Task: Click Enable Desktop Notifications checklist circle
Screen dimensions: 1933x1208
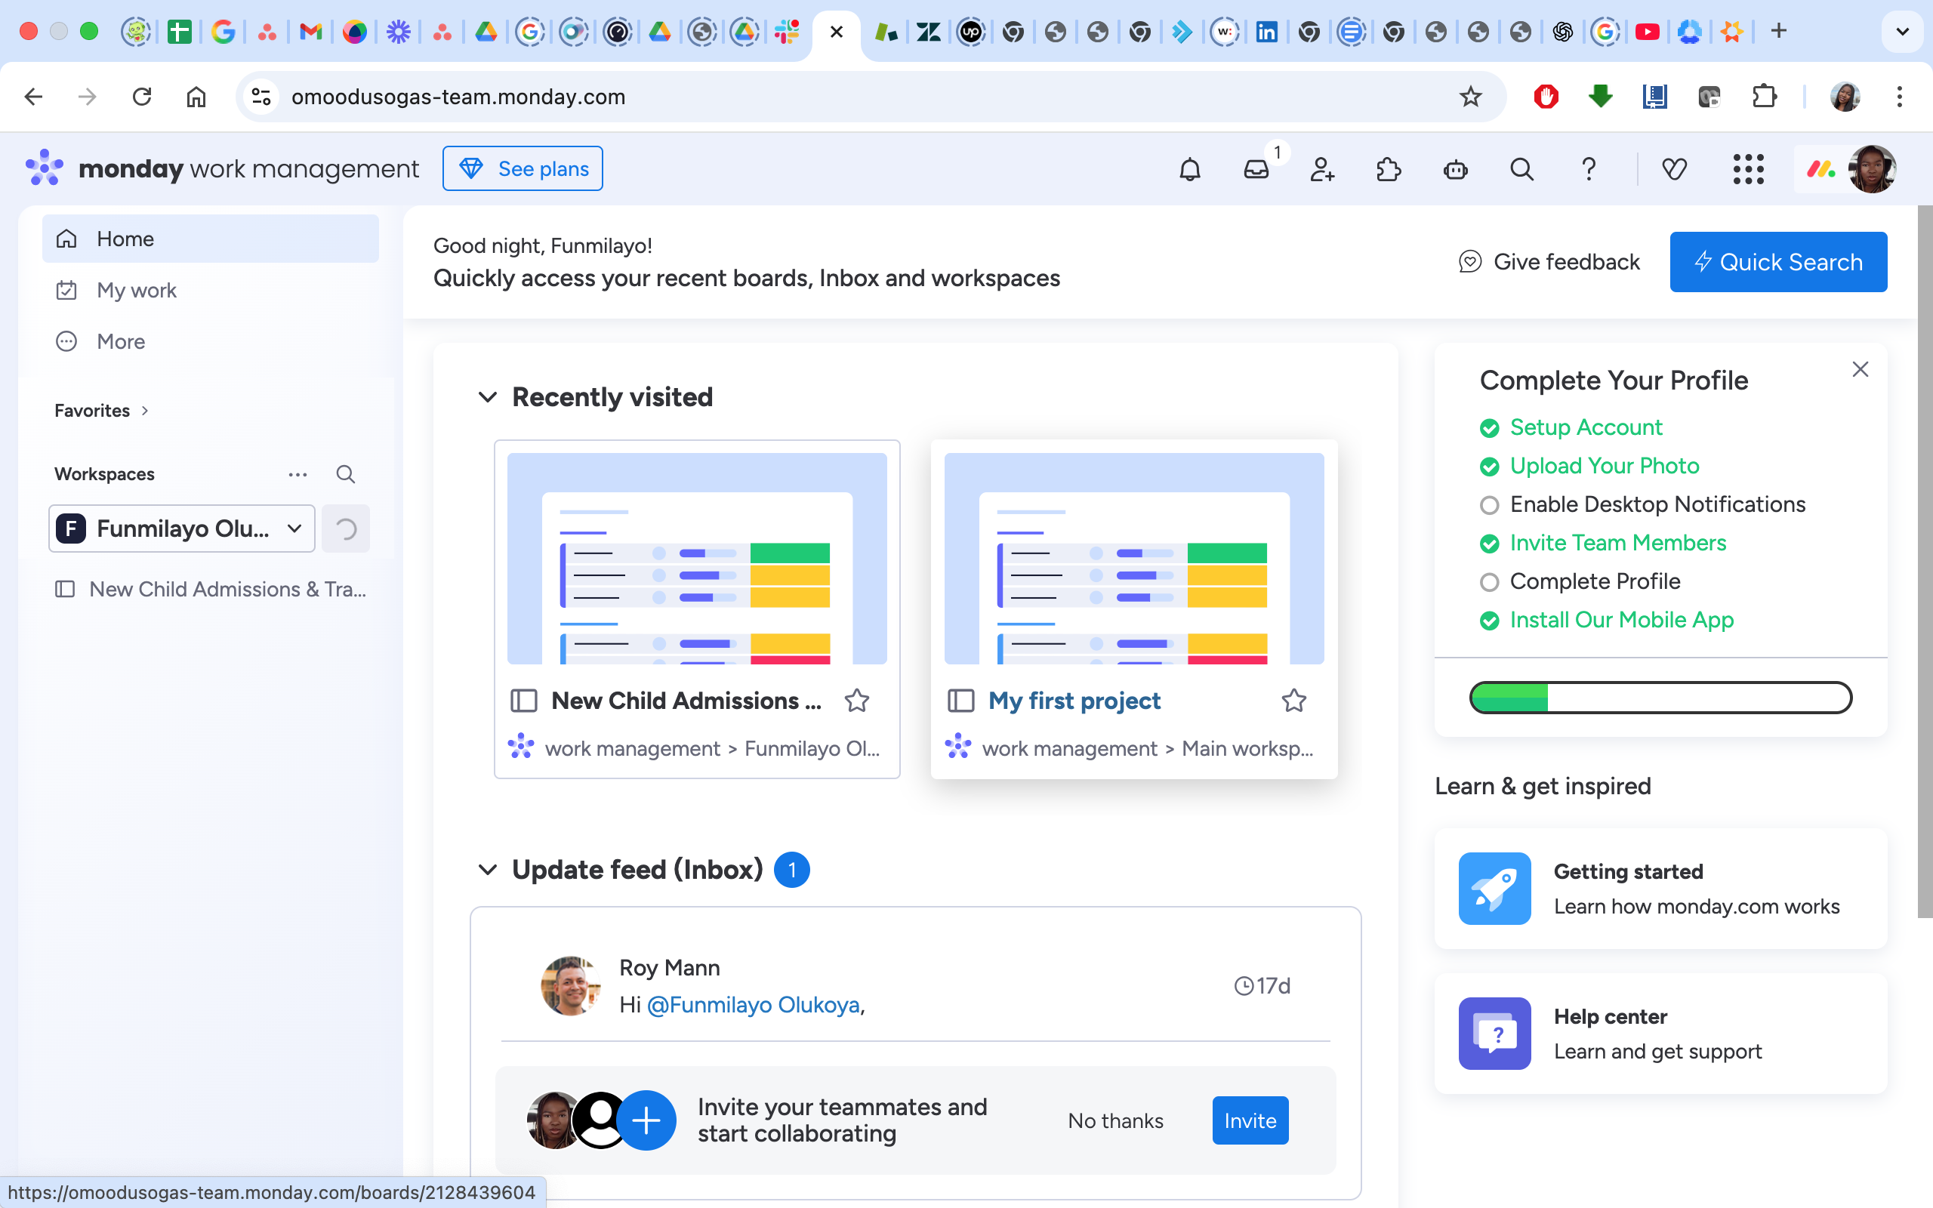Action: (1489, 505)
